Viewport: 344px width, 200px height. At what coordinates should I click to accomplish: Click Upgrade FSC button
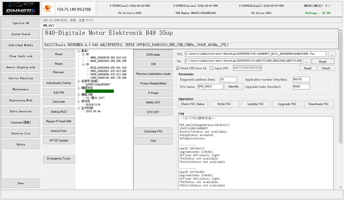(287, 104)
